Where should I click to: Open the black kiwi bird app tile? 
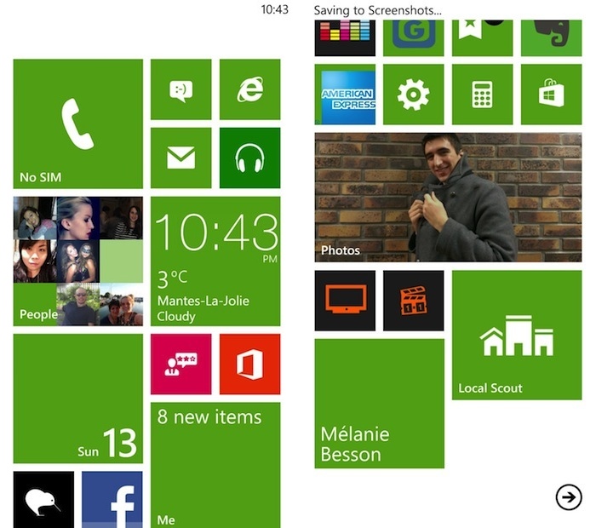click(43, 500)
